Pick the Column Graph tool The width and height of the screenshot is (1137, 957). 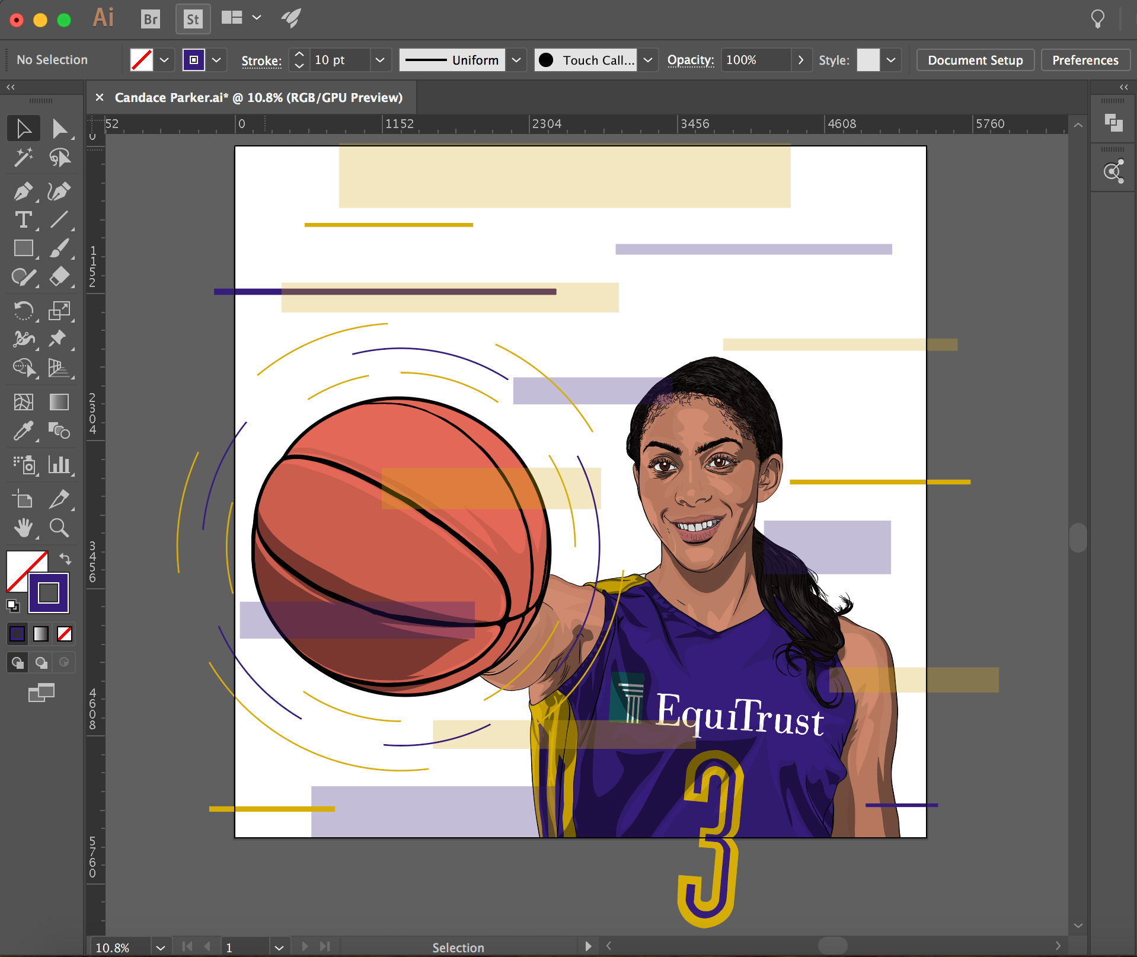59,465
